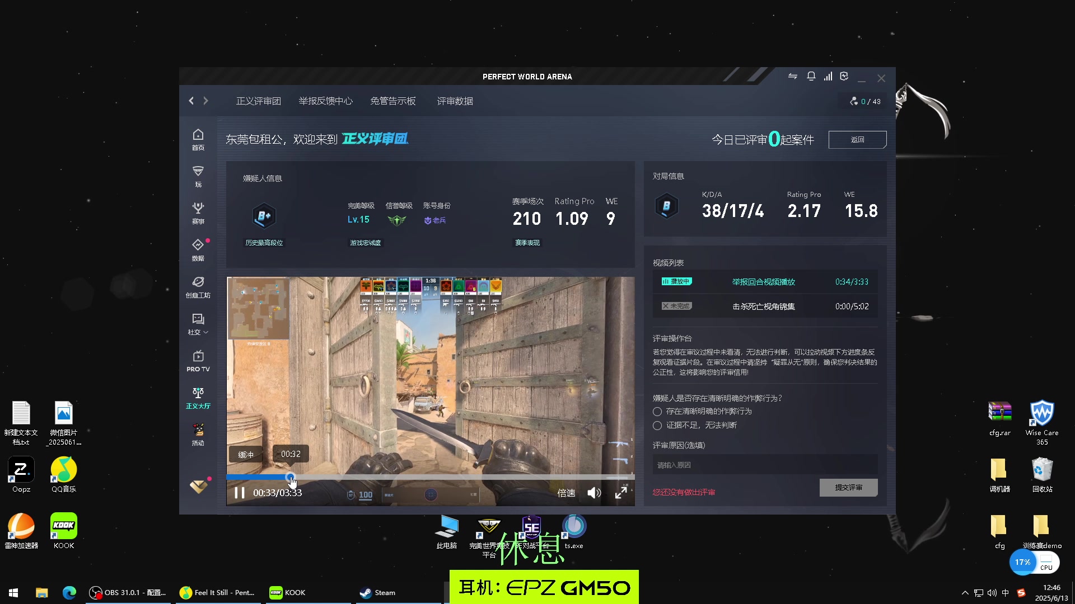Click the 赛季表现 label
Viewport: 1075px width, 604px height.
point(527,243)
